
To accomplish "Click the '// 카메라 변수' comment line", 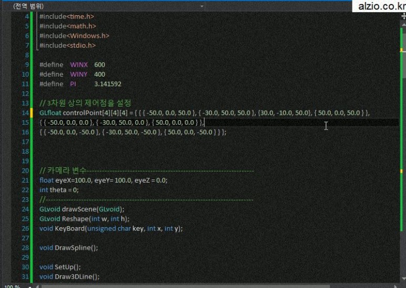I will pos(147,170).
